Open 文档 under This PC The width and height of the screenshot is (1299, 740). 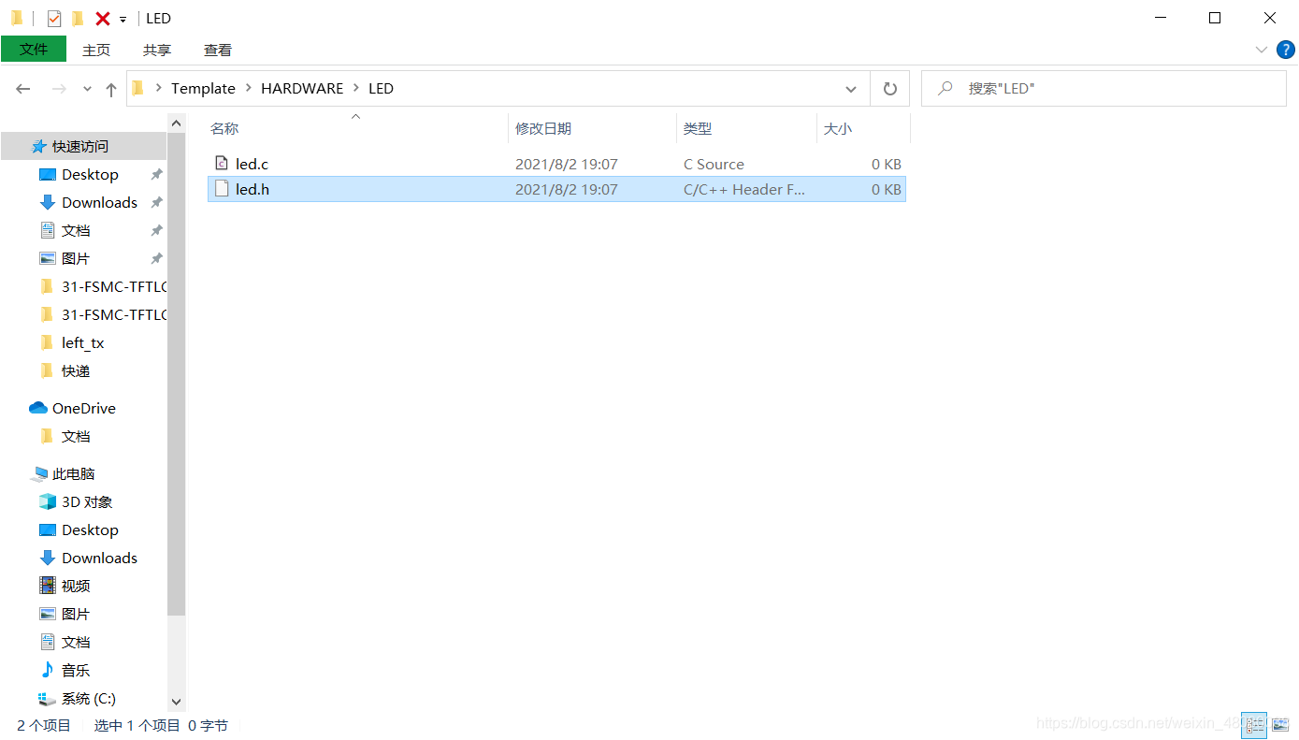click(76, 643)
